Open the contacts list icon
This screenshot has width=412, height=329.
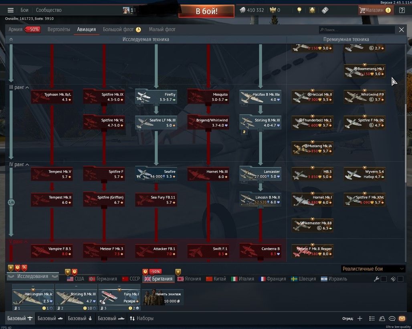[372, 318]
